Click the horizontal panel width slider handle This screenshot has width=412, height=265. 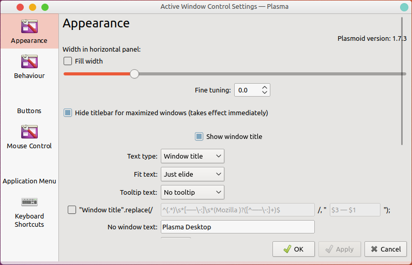coord(134,74)
